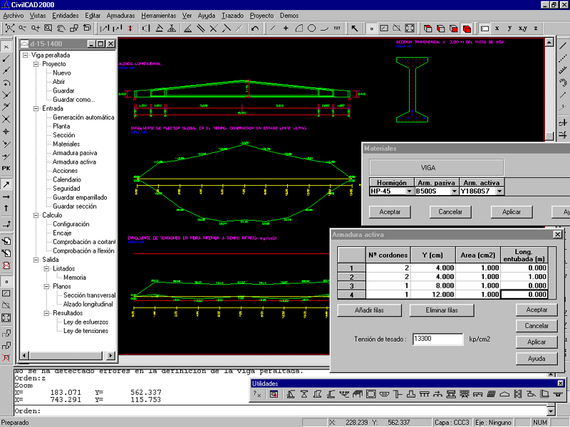This screenshot has width=570, height=427.
Task: Click the Tensión de tesado input field
Action: pos(437,339)
